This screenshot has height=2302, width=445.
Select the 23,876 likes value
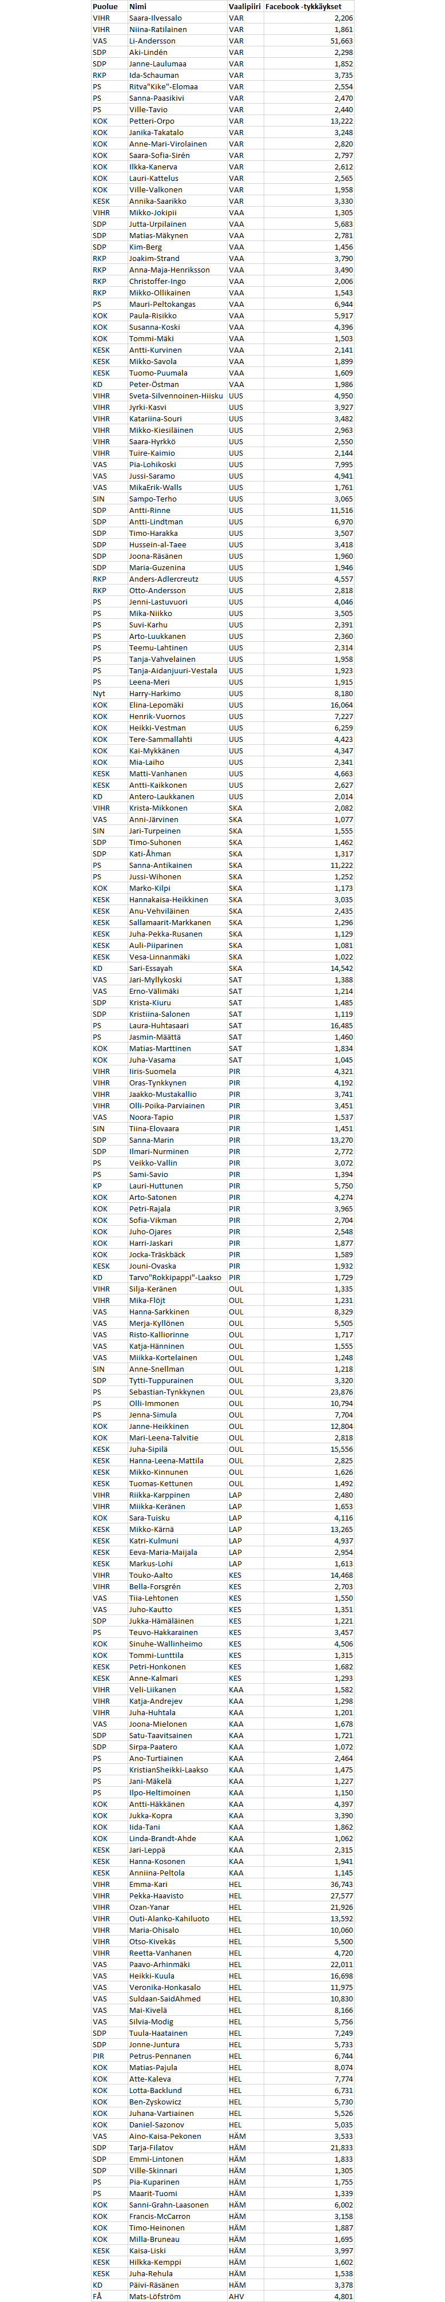[341, 1392]
